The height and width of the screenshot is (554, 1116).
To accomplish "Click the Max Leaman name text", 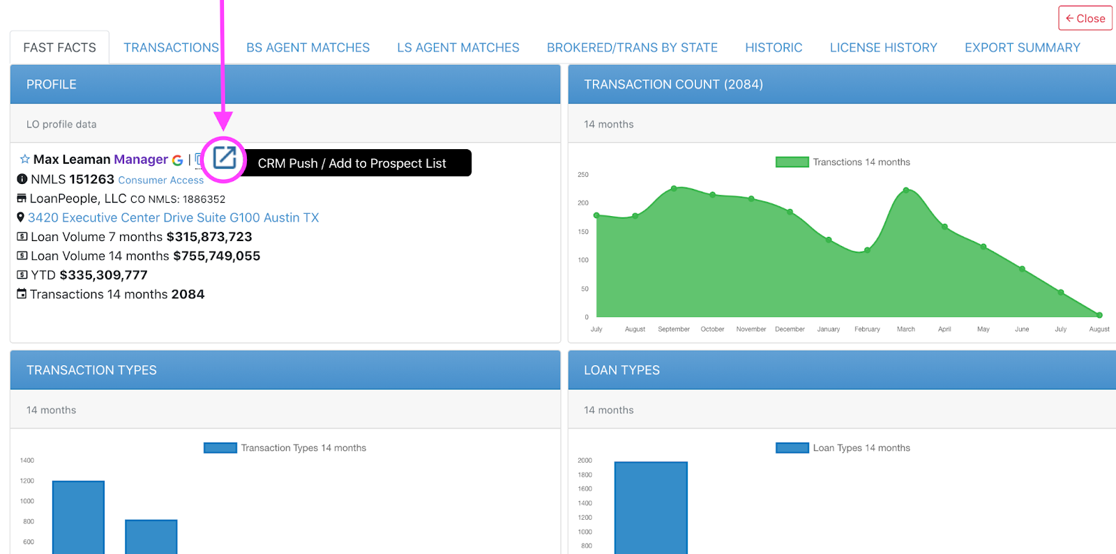I will tap(72, 160).
